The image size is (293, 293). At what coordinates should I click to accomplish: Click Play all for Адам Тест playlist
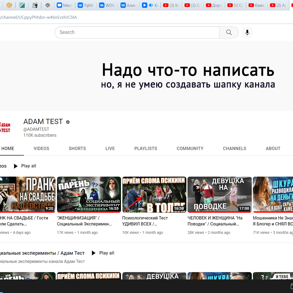coord(107,253)
